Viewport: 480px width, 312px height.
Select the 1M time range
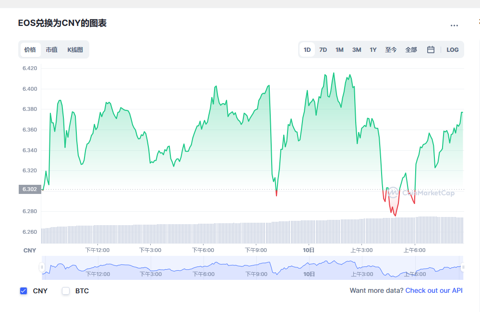339,49
